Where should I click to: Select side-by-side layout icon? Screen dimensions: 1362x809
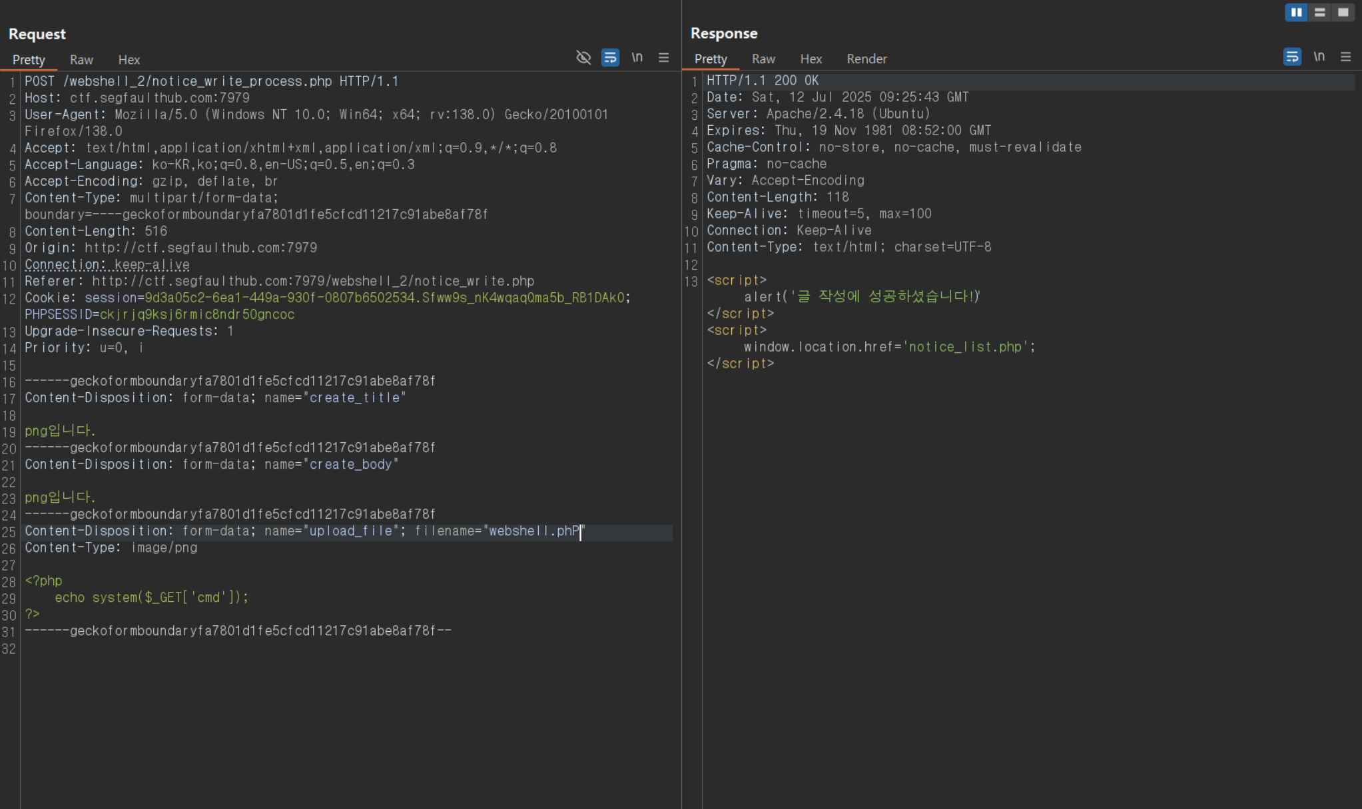(1296, 13)
